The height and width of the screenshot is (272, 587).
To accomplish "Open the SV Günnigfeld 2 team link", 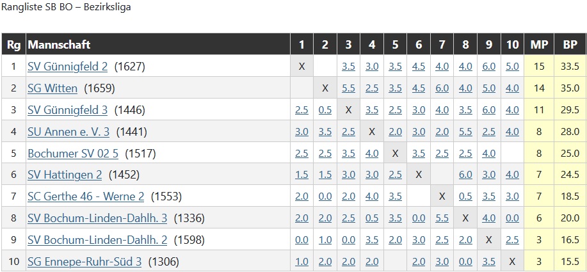I will (x=67, y=67).
